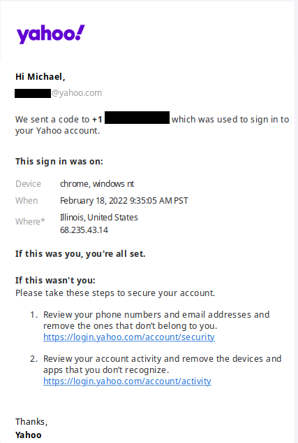The height and width of the screenshot is (443, 298).
Task: Click the redacted phone number after +1
Action: [x=137, y=118]
